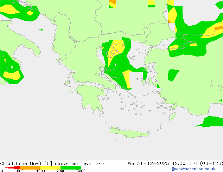Viewport: 223px width, 172px height.
Task: Click the '12:00 UTC' time label
Action: [x=185, y=164]
